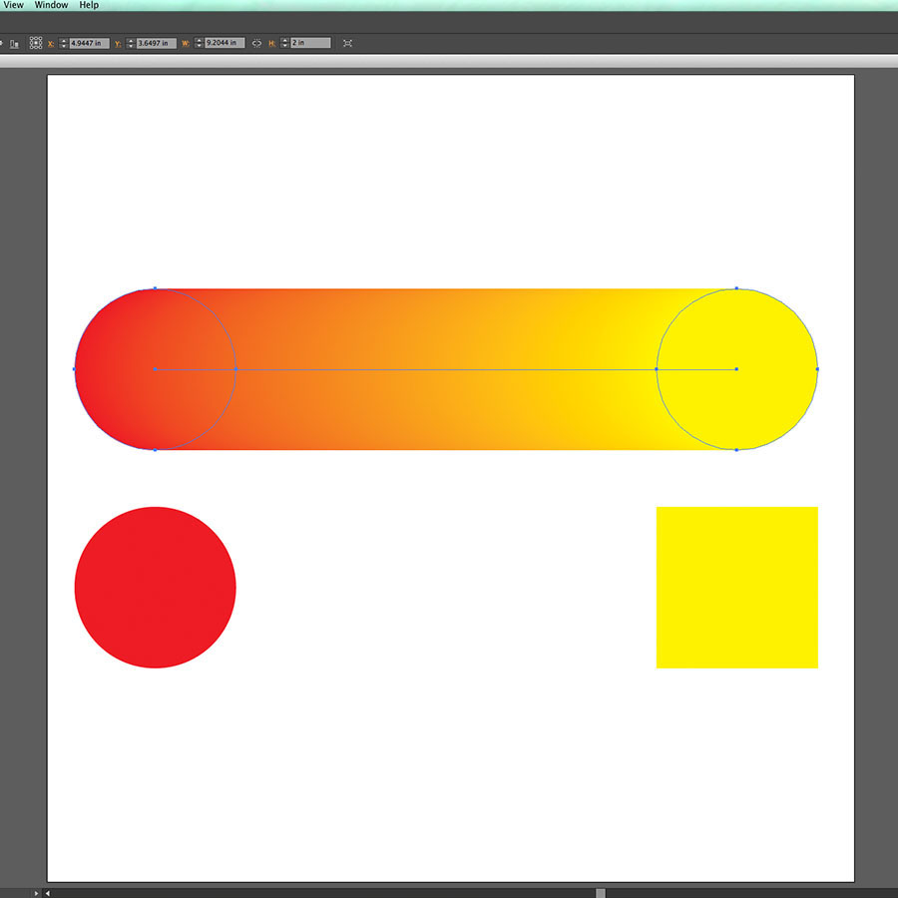The width and height of the screenshot is (898, 898).
Task: Click the X position value field
Action: tap(90, 43)
